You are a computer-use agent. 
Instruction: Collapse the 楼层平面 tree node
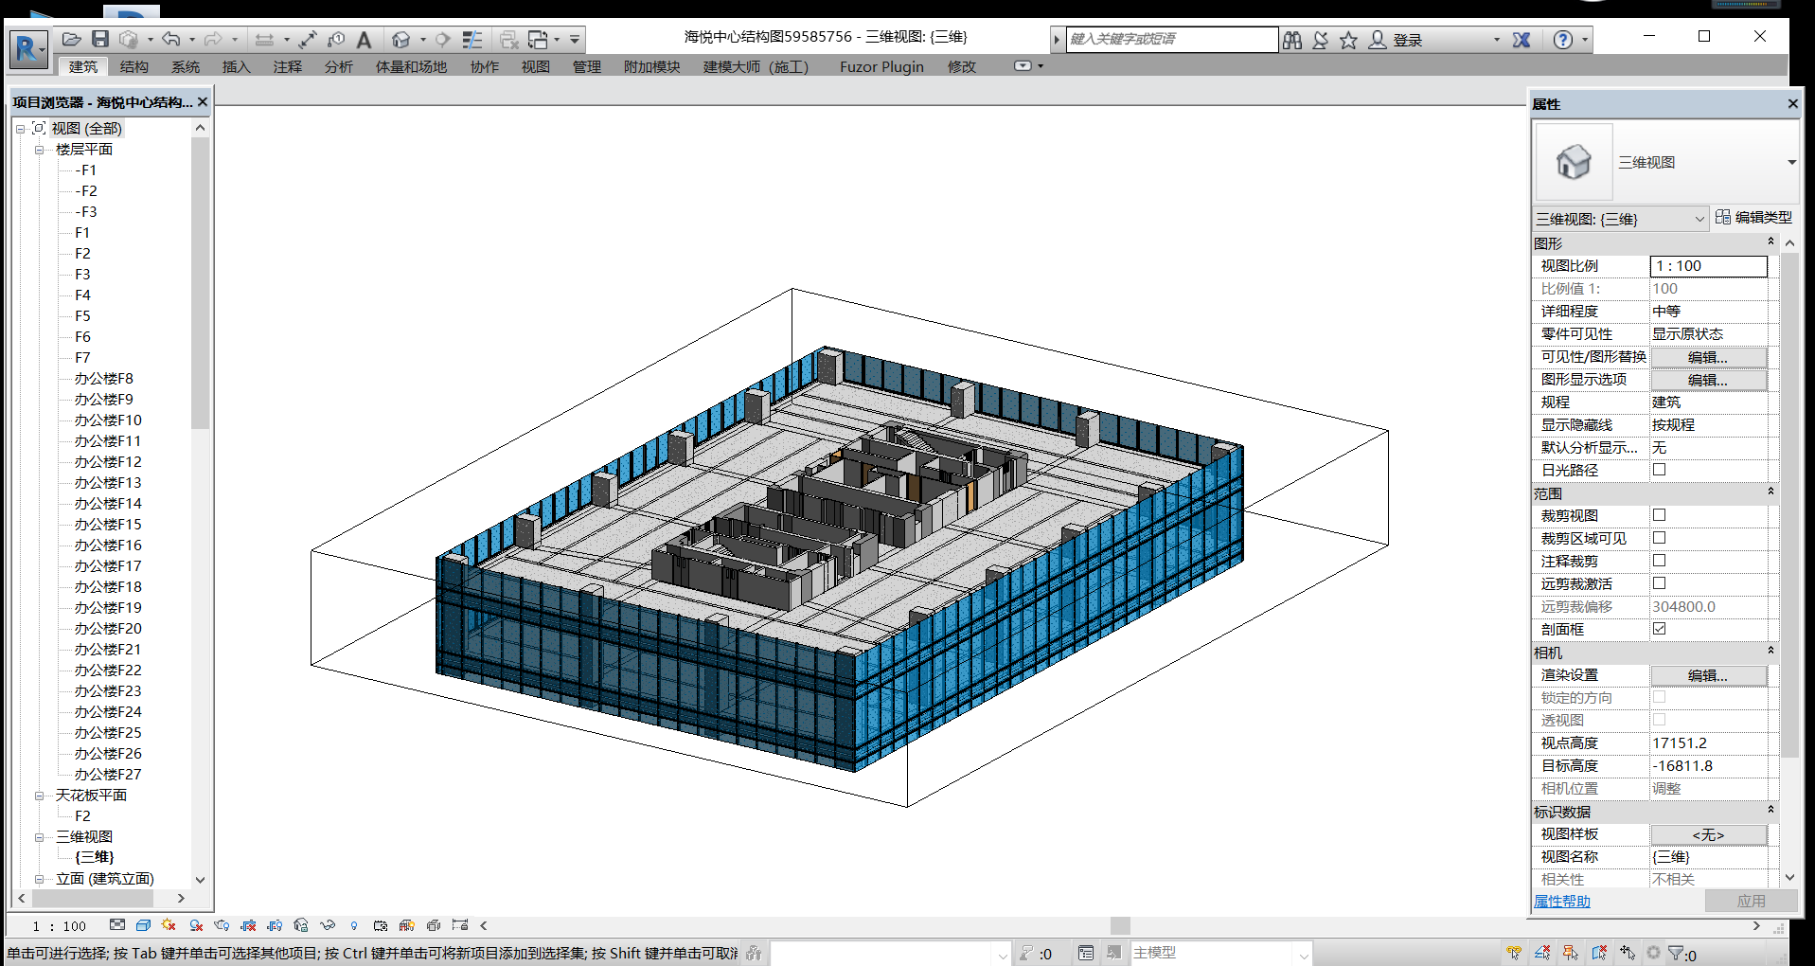coord(39,150)
